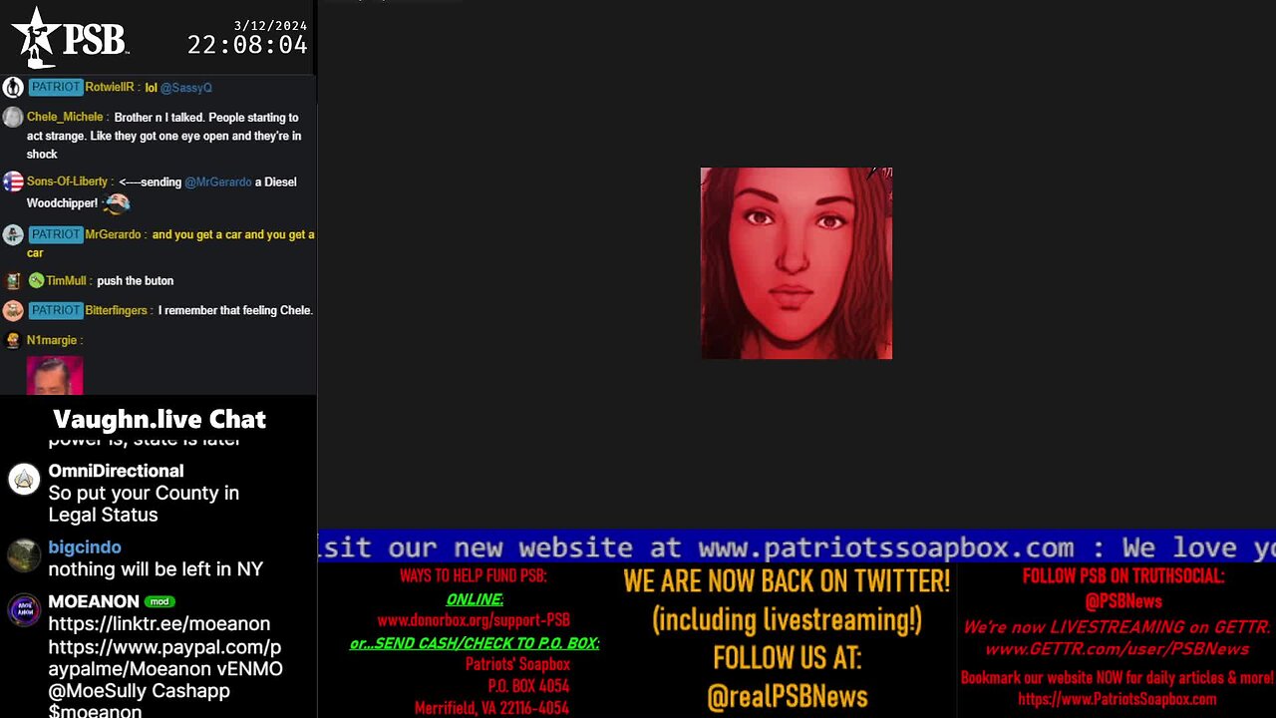The width and height of the screenshot is (1276, 718).
Task: Click the 3/12/2024 date text
Action: pyautogui.click(x=271, y=26)
